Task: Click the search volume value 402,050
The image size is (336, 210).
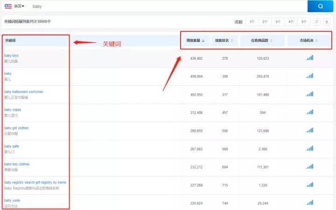Action: (196, 95)
